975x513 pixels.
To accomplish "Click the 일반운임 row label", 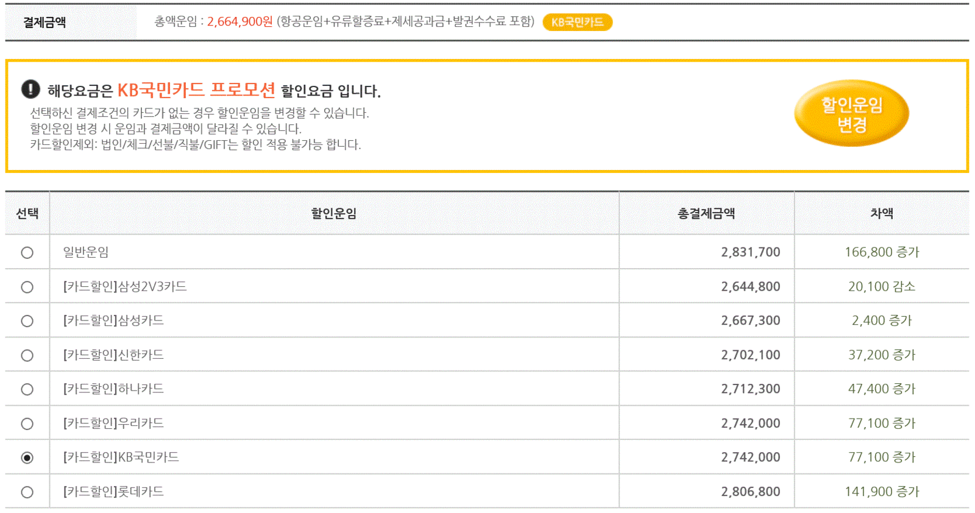I will [x=86, y=252].
